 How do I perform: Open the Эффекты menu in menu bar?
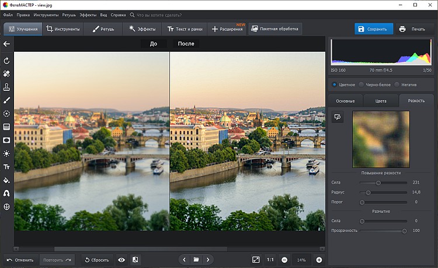coord(88,13)
